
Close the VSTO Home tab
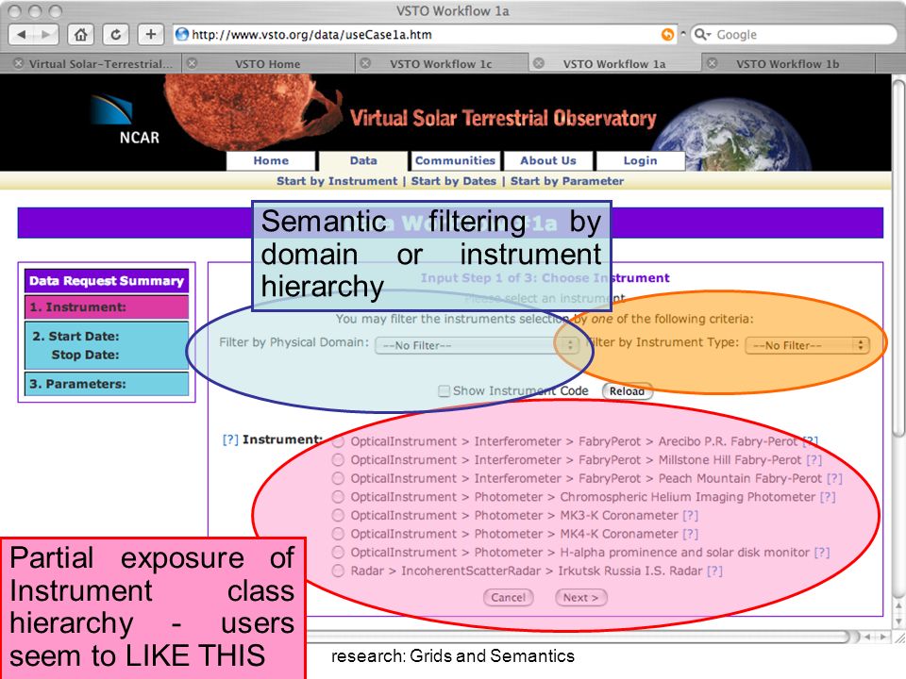click(x=192, y=63)
